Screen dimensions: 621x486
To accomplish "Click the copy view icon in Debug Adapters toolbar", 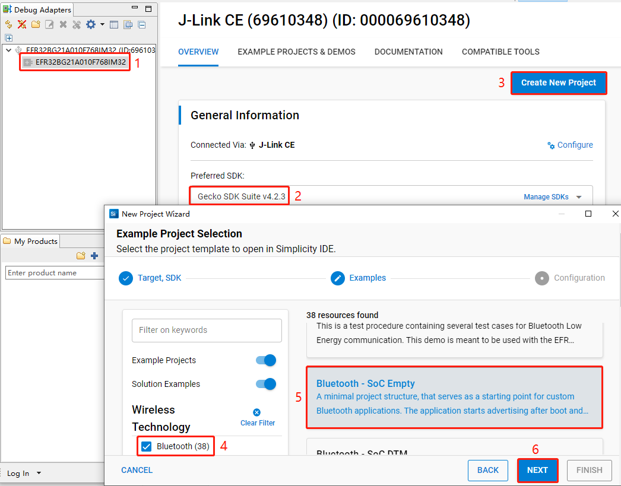I will coord(128,24).
